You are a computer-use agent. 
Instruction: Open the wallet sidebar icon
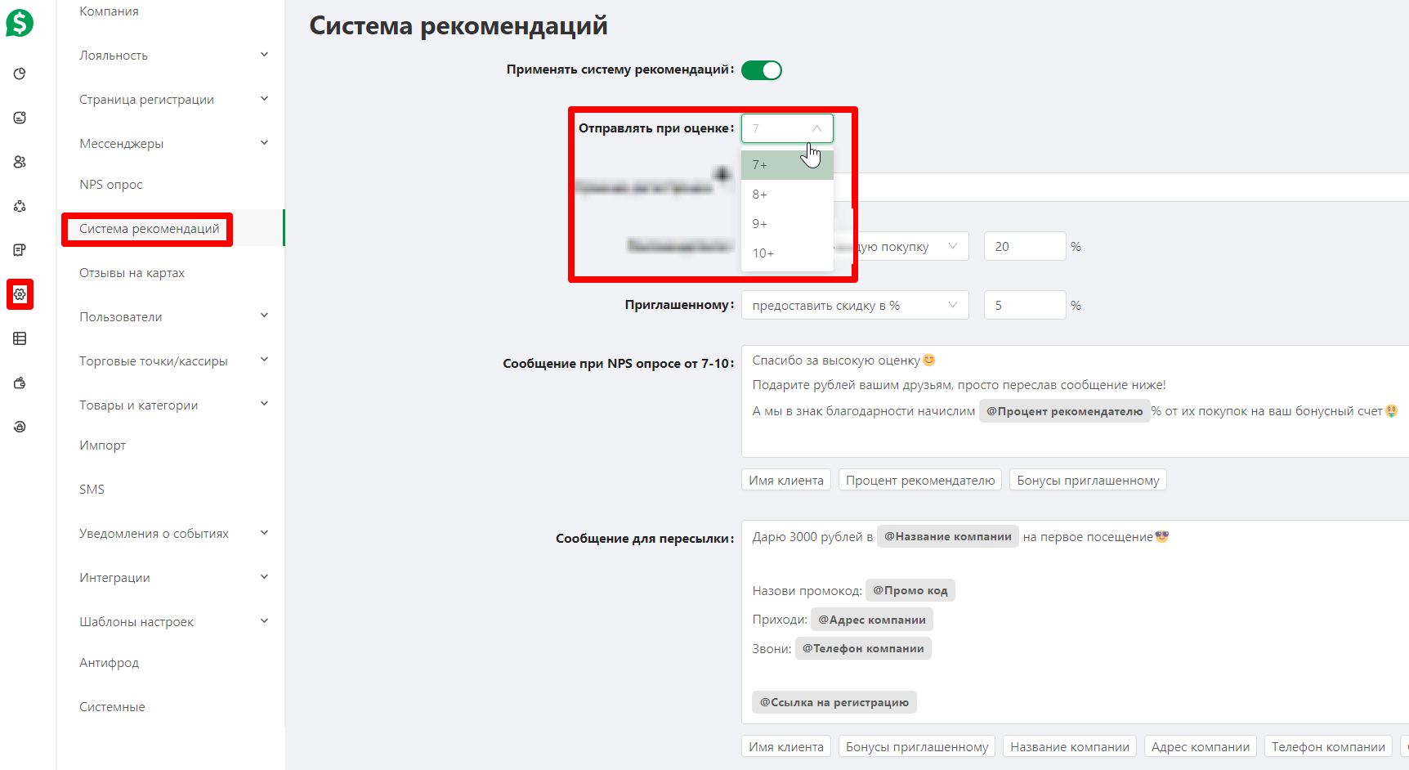click(20, 383)
